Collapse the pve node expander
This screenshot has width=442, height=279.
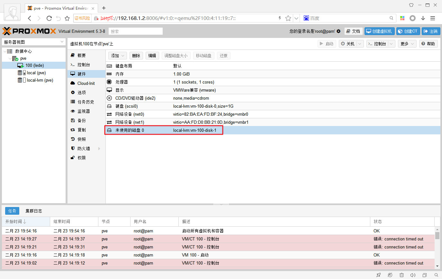pyautogui.click(x=10, y=59)
